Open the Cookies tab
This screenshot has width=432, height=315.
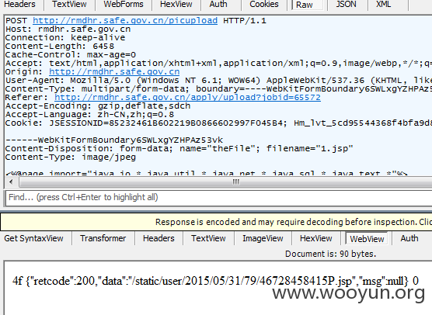264,5
